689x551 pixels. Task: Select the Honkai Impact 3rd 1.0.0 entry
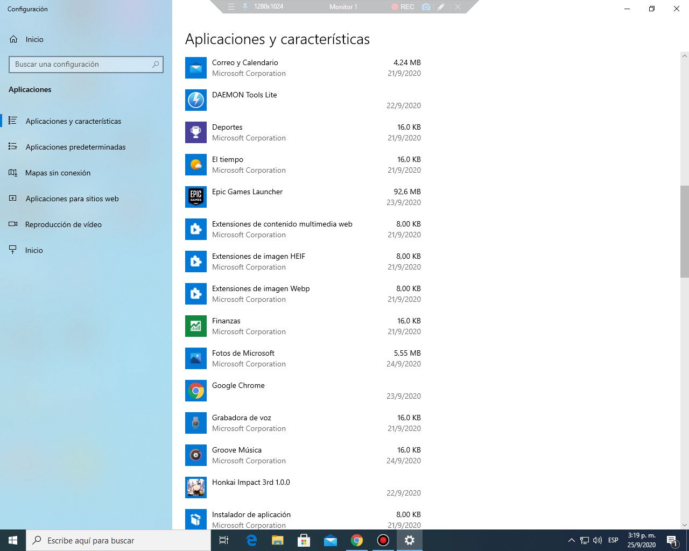tap(251, 482)
